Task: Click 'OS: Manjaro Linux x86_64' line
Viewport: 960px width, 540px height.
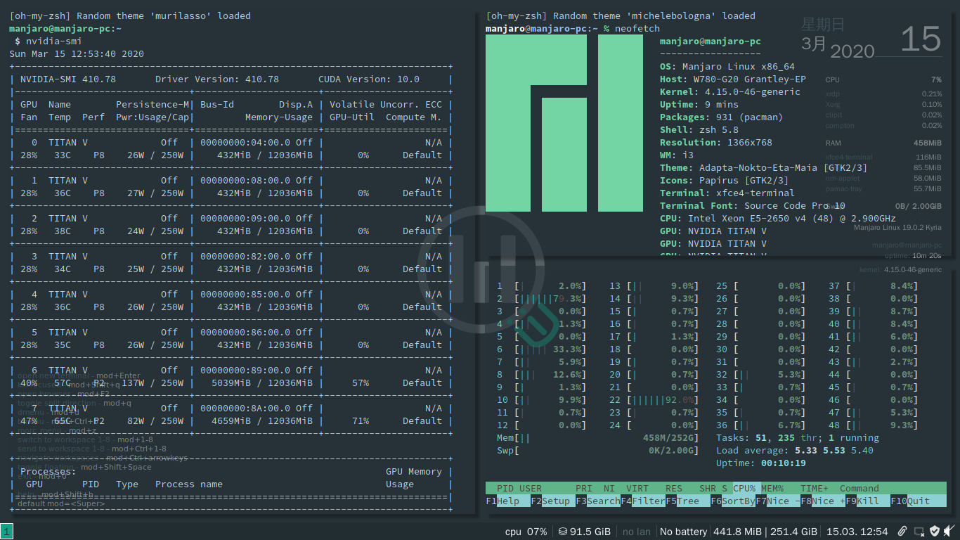Action: click(727, 67)
